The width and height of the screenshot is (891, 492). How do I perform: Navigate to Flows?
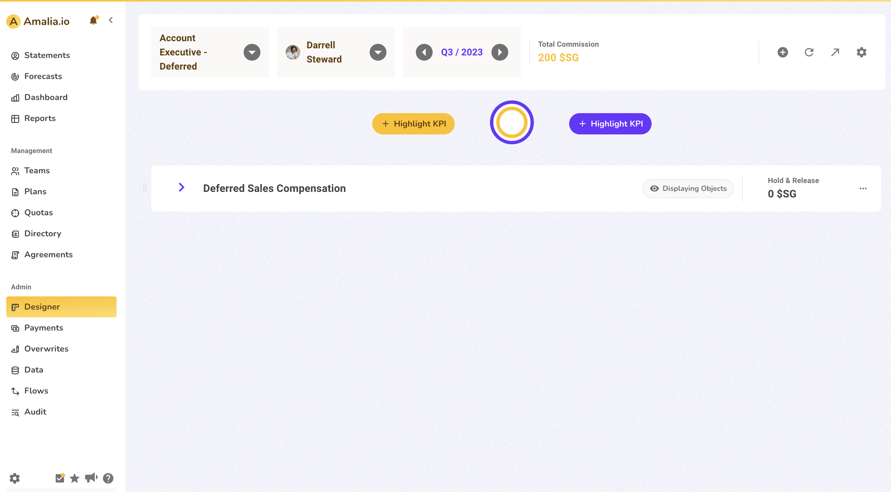[61, 391]
